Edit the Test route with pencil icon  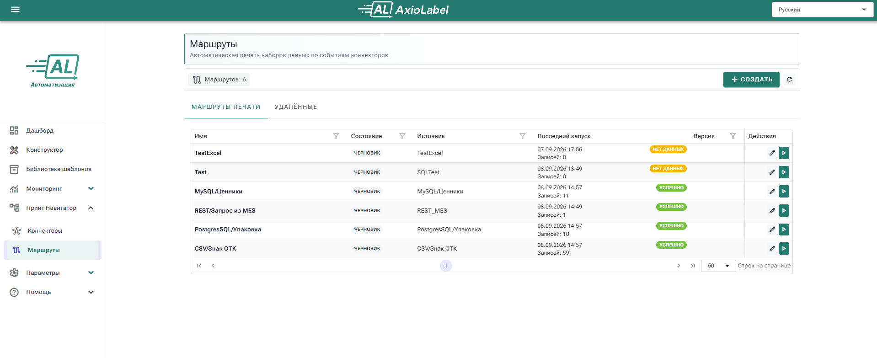tap(772, 172)
